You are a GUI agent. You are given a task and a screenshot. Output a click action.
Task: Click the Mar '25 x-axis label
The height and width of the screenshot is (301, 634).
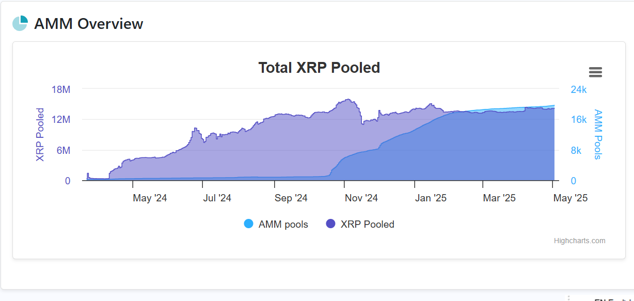click(499, 198)
